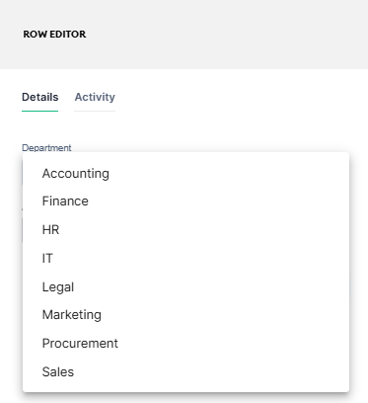Click the Department field label
The image size is (368, 403).
pos(46,148)
